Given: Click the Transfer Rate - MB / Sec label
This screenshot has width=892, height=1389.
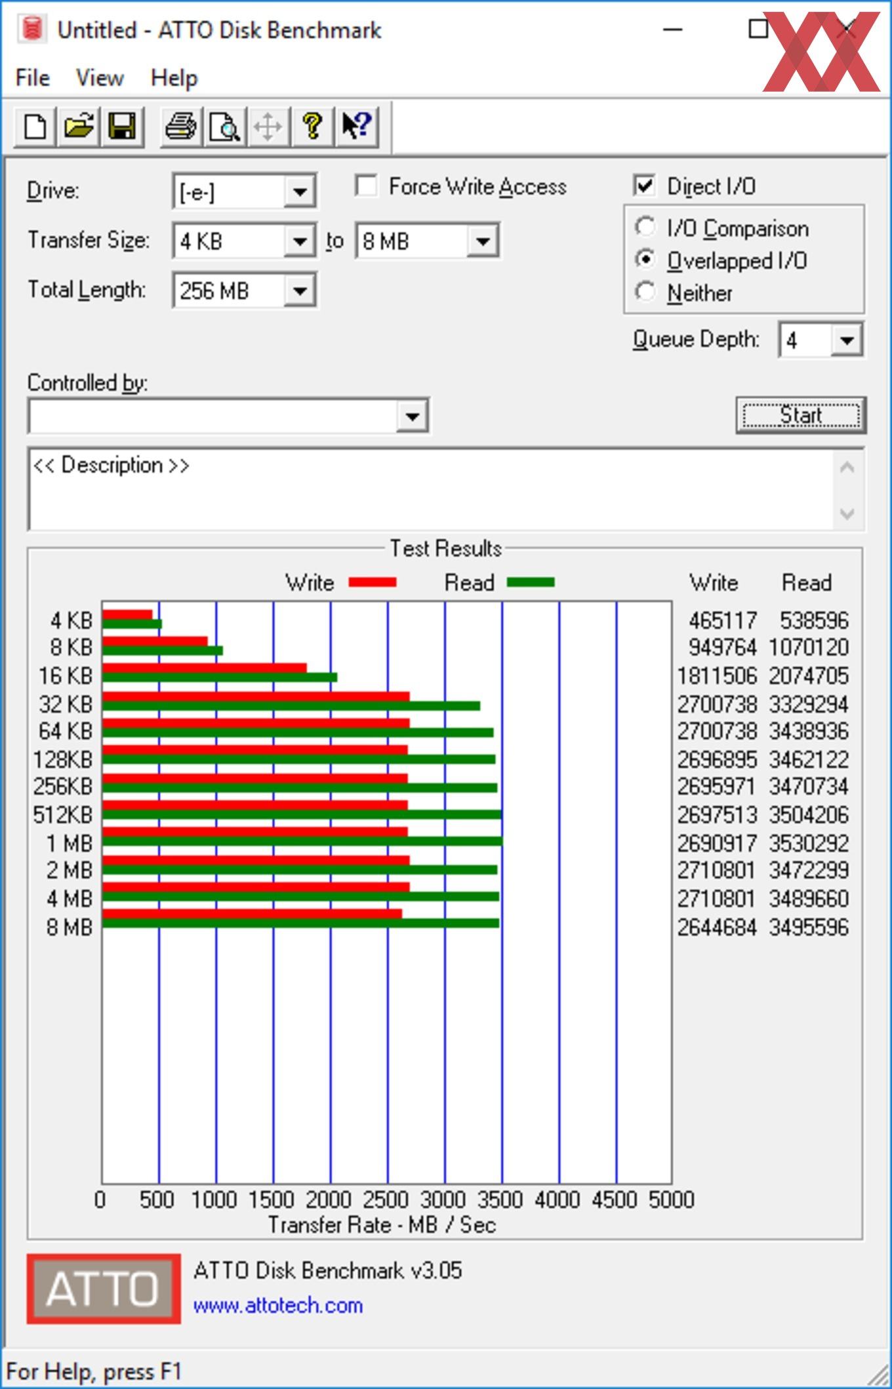Looking at the screenshot, I should (x=382, y=1224).
